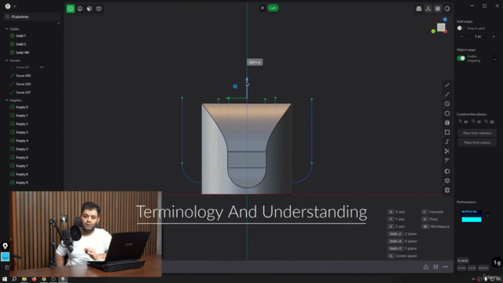Decrease grid size with the minus button
The image size is (503, 283).
tap(461, 37)
